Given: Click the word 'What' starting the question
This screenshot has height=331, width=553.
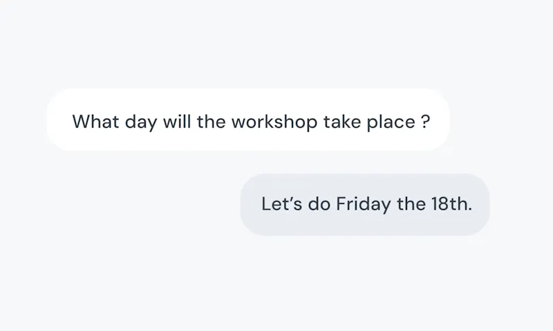Looking at the screenshot, I should pyautogui.click(x=95, y=121).
